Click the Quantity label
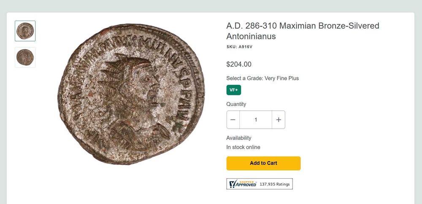The width and height of the screenshot is (422, 204). (x=236, y=104)
